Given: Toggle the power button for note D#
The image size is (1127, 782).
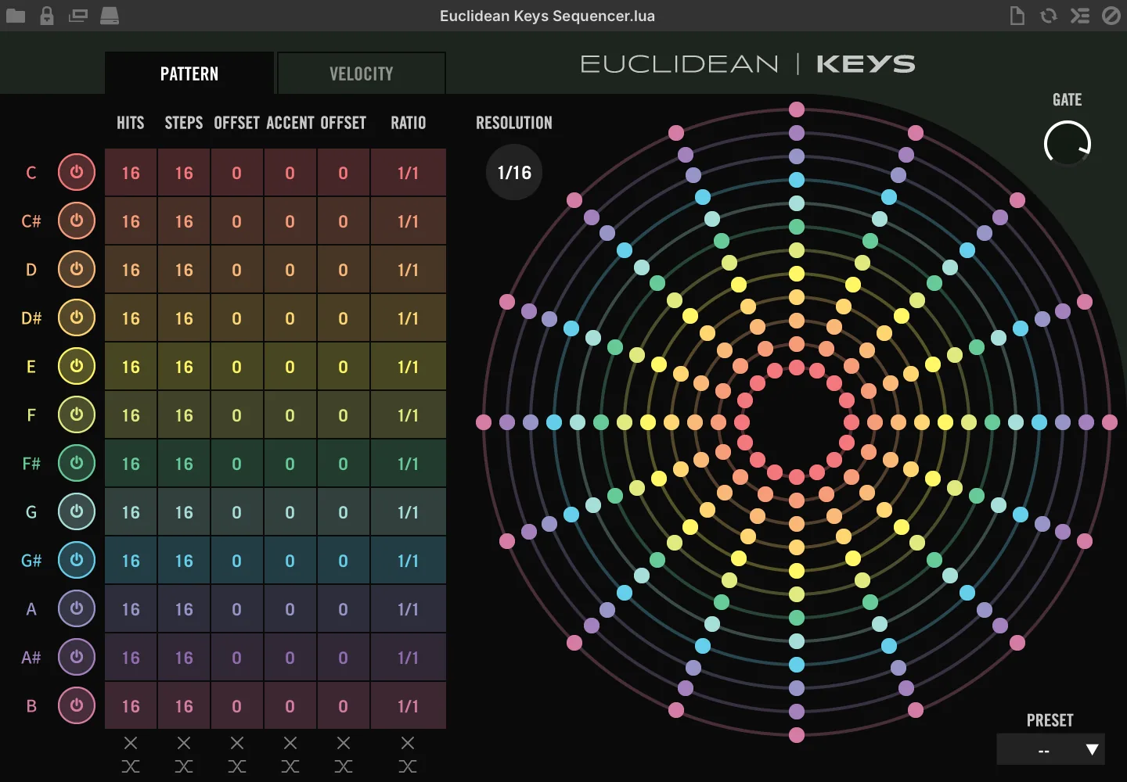Looking at the screenshot, I should (77, 317).
